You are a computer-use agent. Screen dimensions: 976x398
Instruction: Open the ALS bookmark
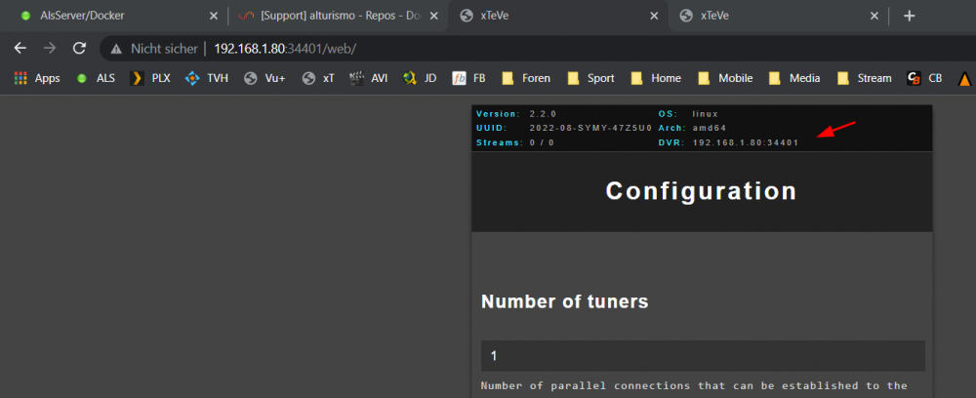[96, 78]
